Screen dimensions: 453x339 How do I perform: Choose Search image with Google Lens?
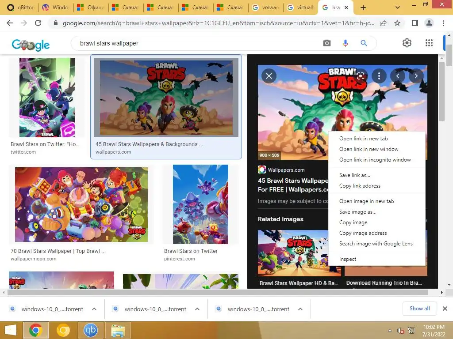pyautogui.click(x=377, y=244)
